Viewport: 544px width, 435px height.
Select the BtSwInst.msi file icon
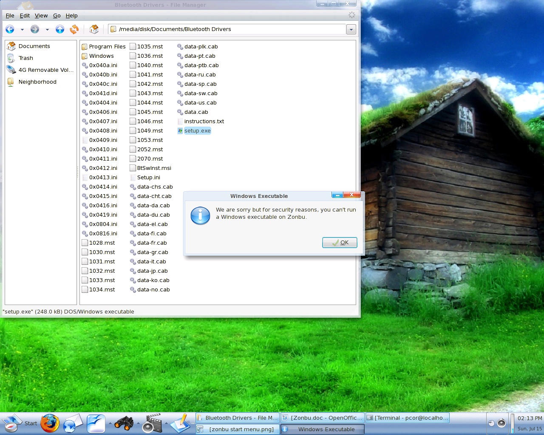[133, 168]
